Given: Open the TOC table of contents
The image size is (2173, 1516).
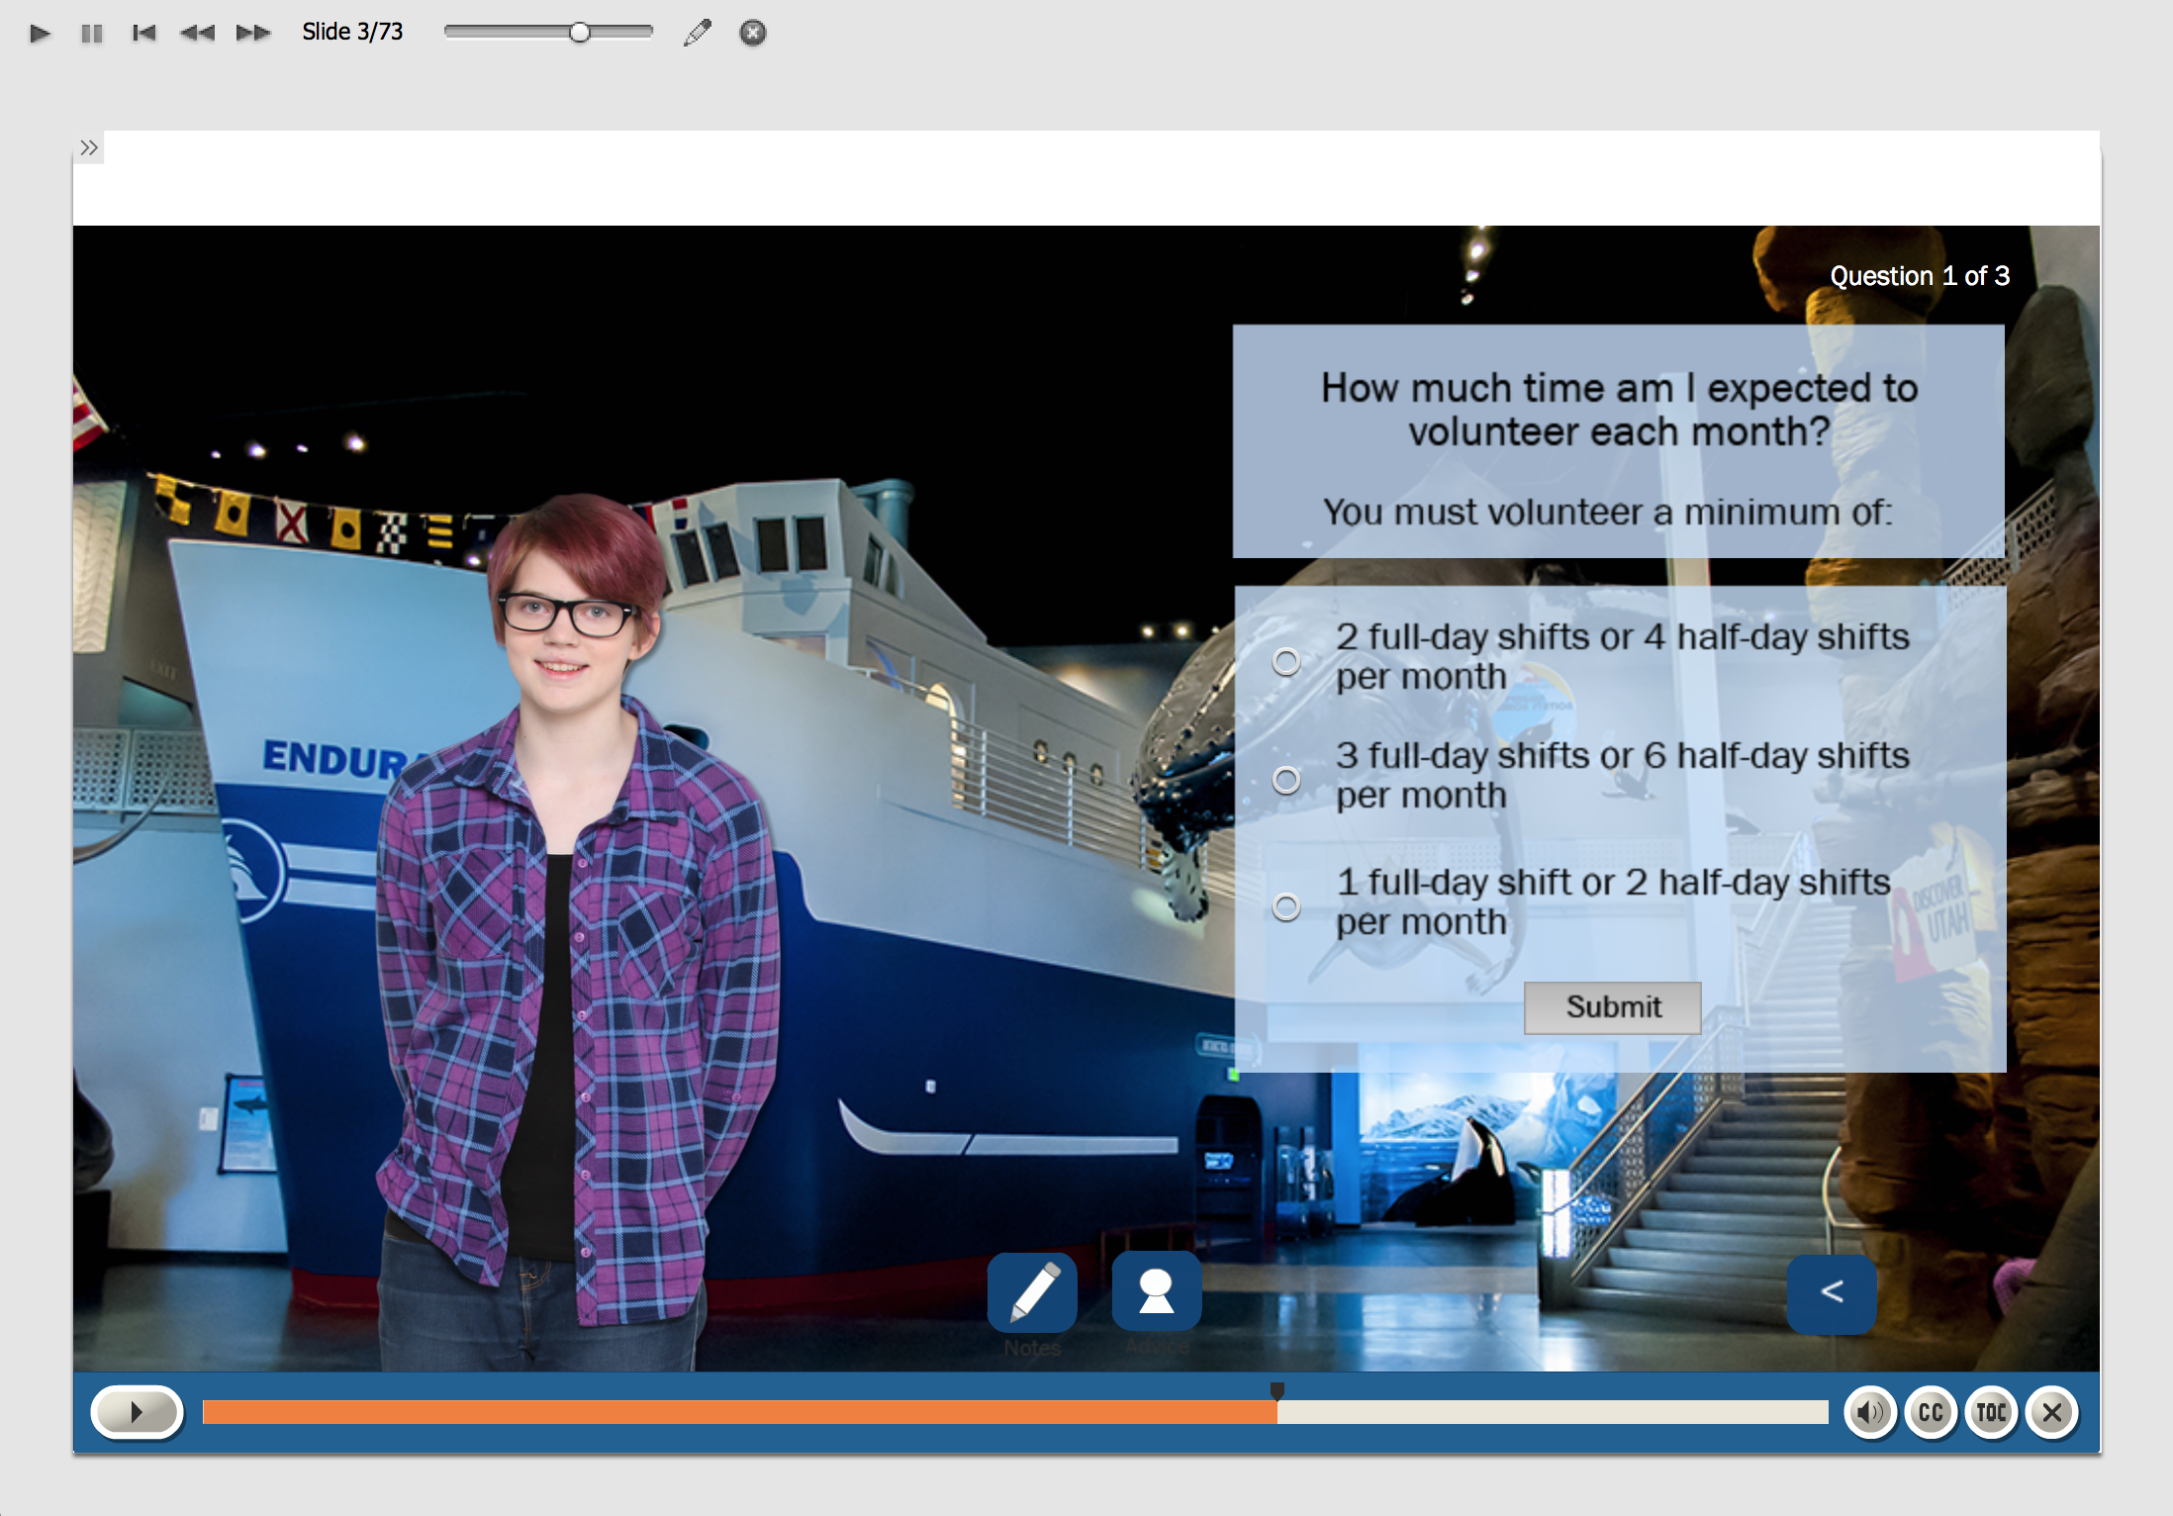Looking at the screenshot, I should 1991,1412.
